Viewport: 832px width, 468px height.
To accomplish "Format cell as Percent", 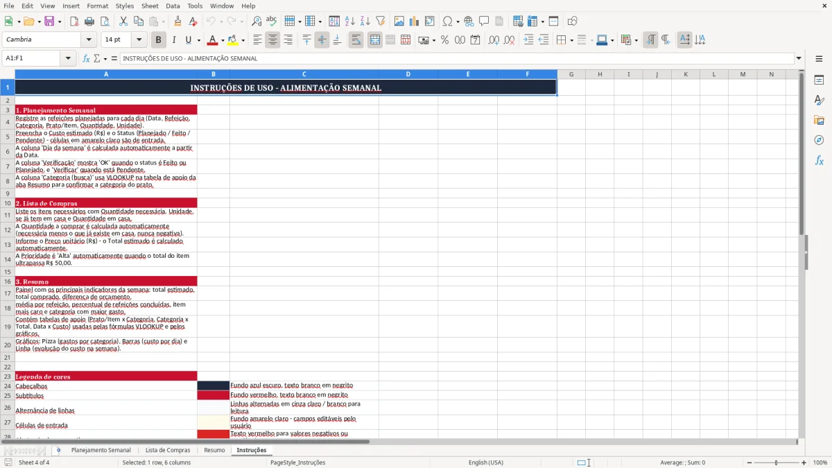I will pos(444,40).
